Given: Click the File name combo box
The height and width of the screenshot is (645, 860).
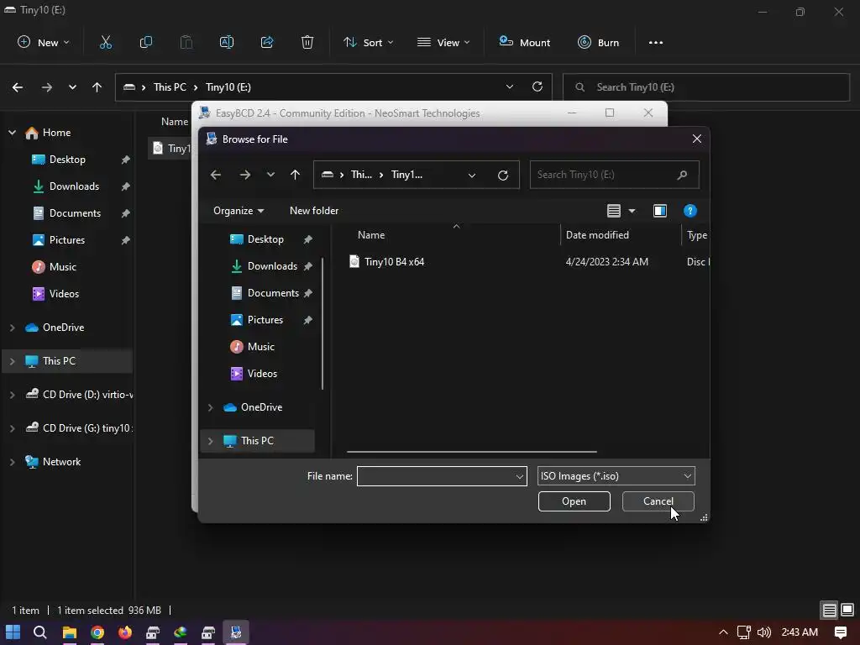Looking at the screenshot, I should click(442, 476).
